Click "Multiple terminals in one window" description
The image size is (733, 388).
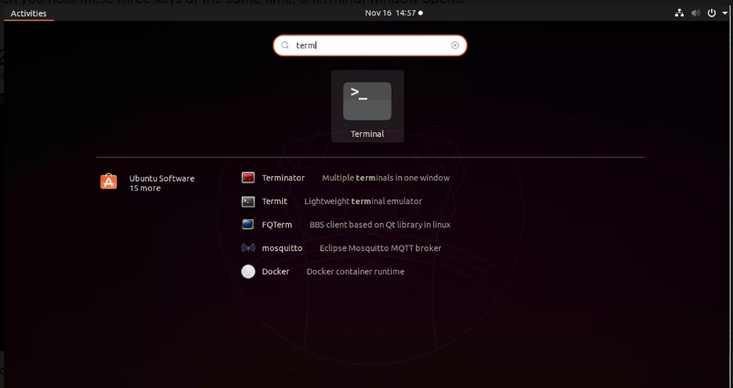(385, 178)
